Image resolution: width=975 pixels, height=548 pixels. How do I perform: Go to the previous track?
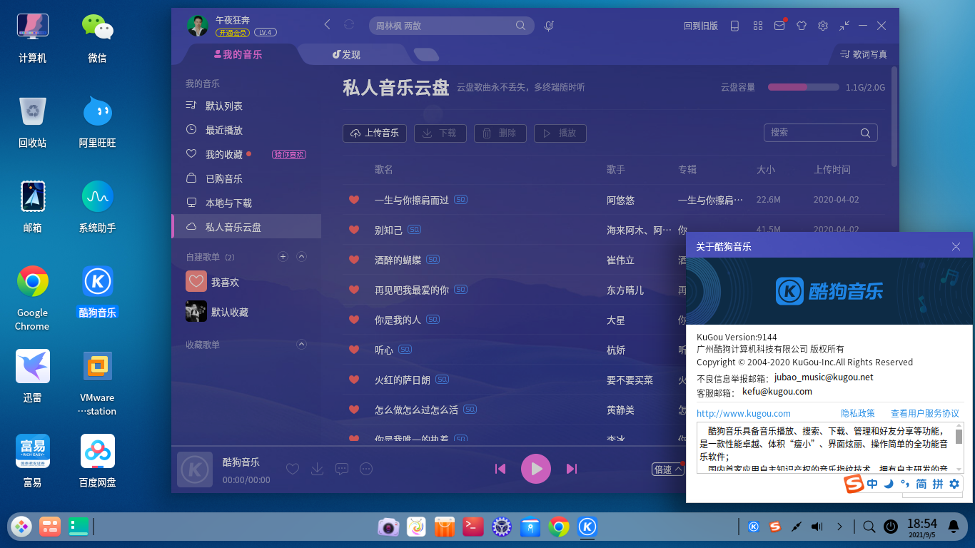point(500,469)
